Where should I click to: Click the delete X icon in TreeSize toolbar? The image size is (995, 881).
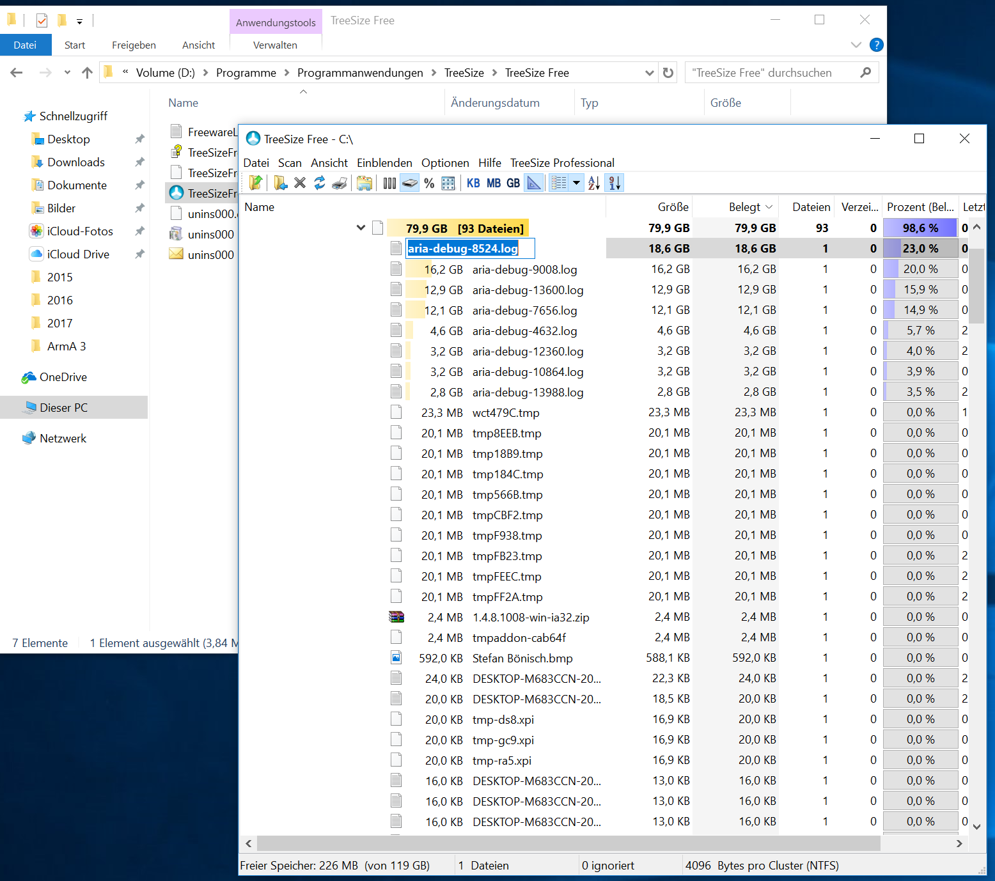click(x=300, y=183)
